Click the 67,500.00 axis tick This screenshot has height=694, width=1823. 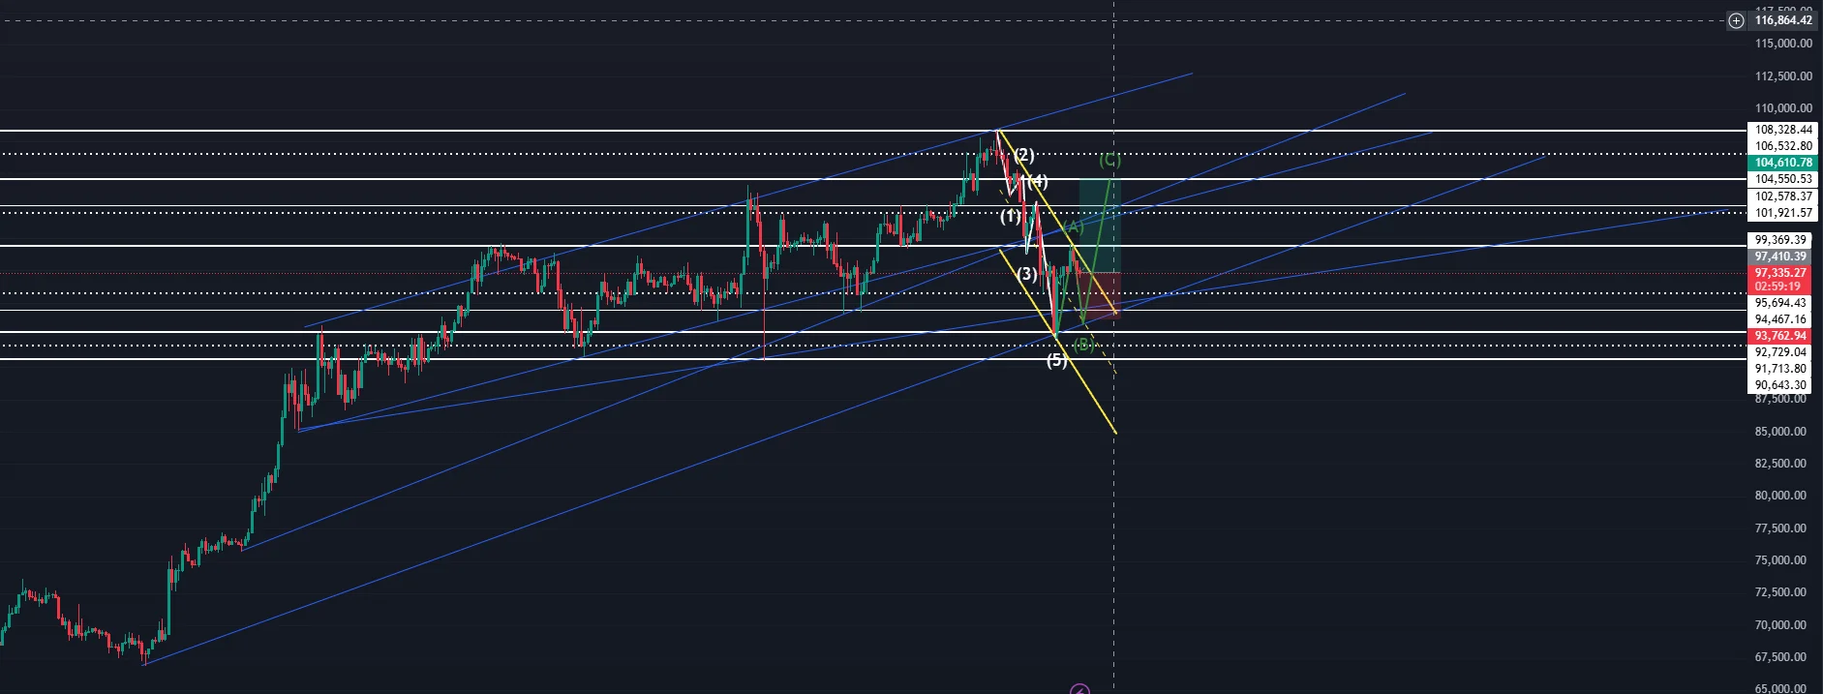click(x=1780, y=657)
